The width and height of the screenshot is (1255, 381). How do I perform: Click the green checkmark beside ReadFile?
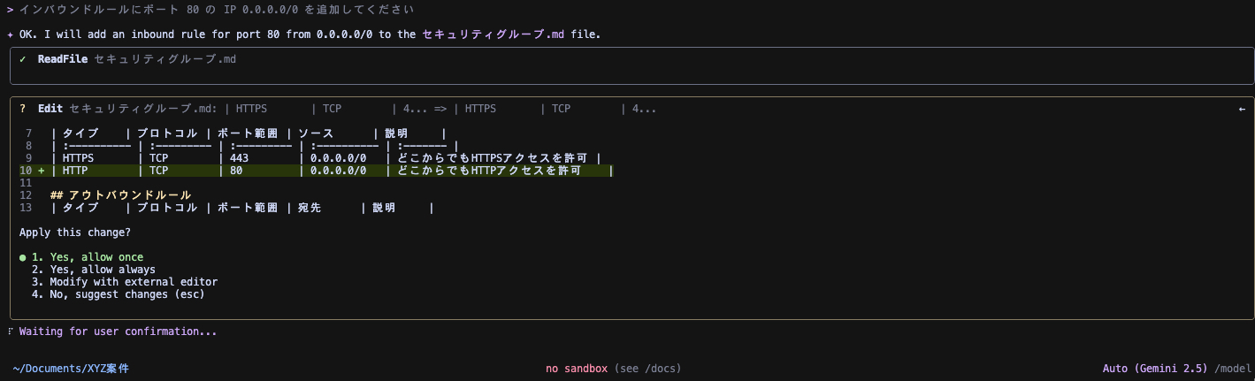pos(22,59)
